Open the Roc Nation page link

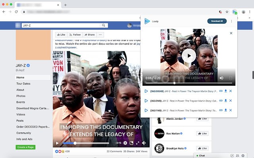click(x=173, y=134)
